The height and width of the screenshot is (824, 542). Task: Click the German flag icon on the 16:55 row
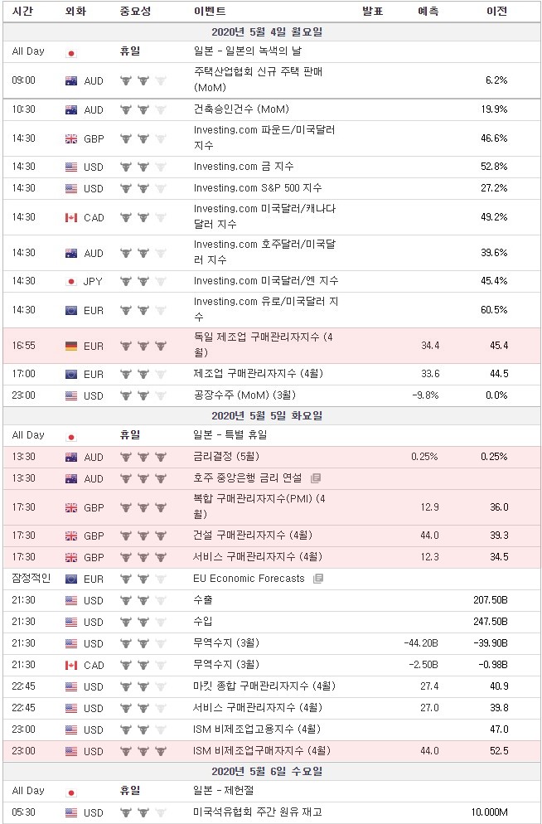71,346
